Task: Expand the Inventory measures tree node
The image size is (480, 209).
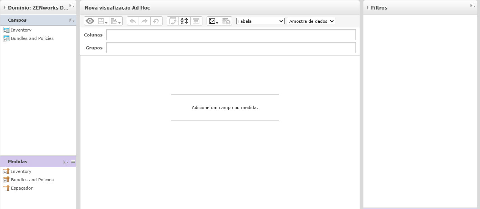Action: [x=5, y=173]
